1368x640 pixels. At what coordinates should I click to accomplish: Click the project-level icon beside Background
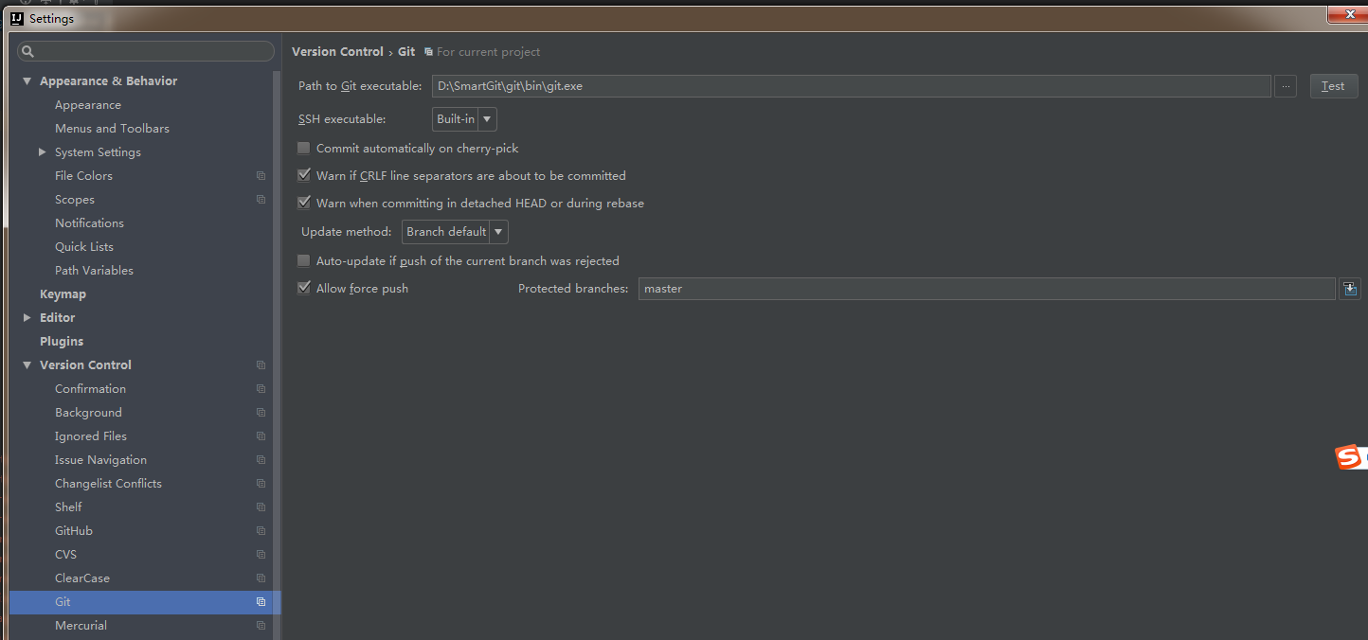pos(261,413)
